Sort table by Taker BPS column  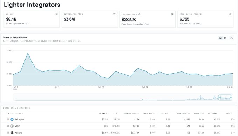tap(164, 113)
